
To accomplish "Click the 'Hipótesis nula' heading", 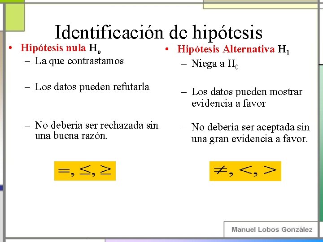I will pos(53,48).
